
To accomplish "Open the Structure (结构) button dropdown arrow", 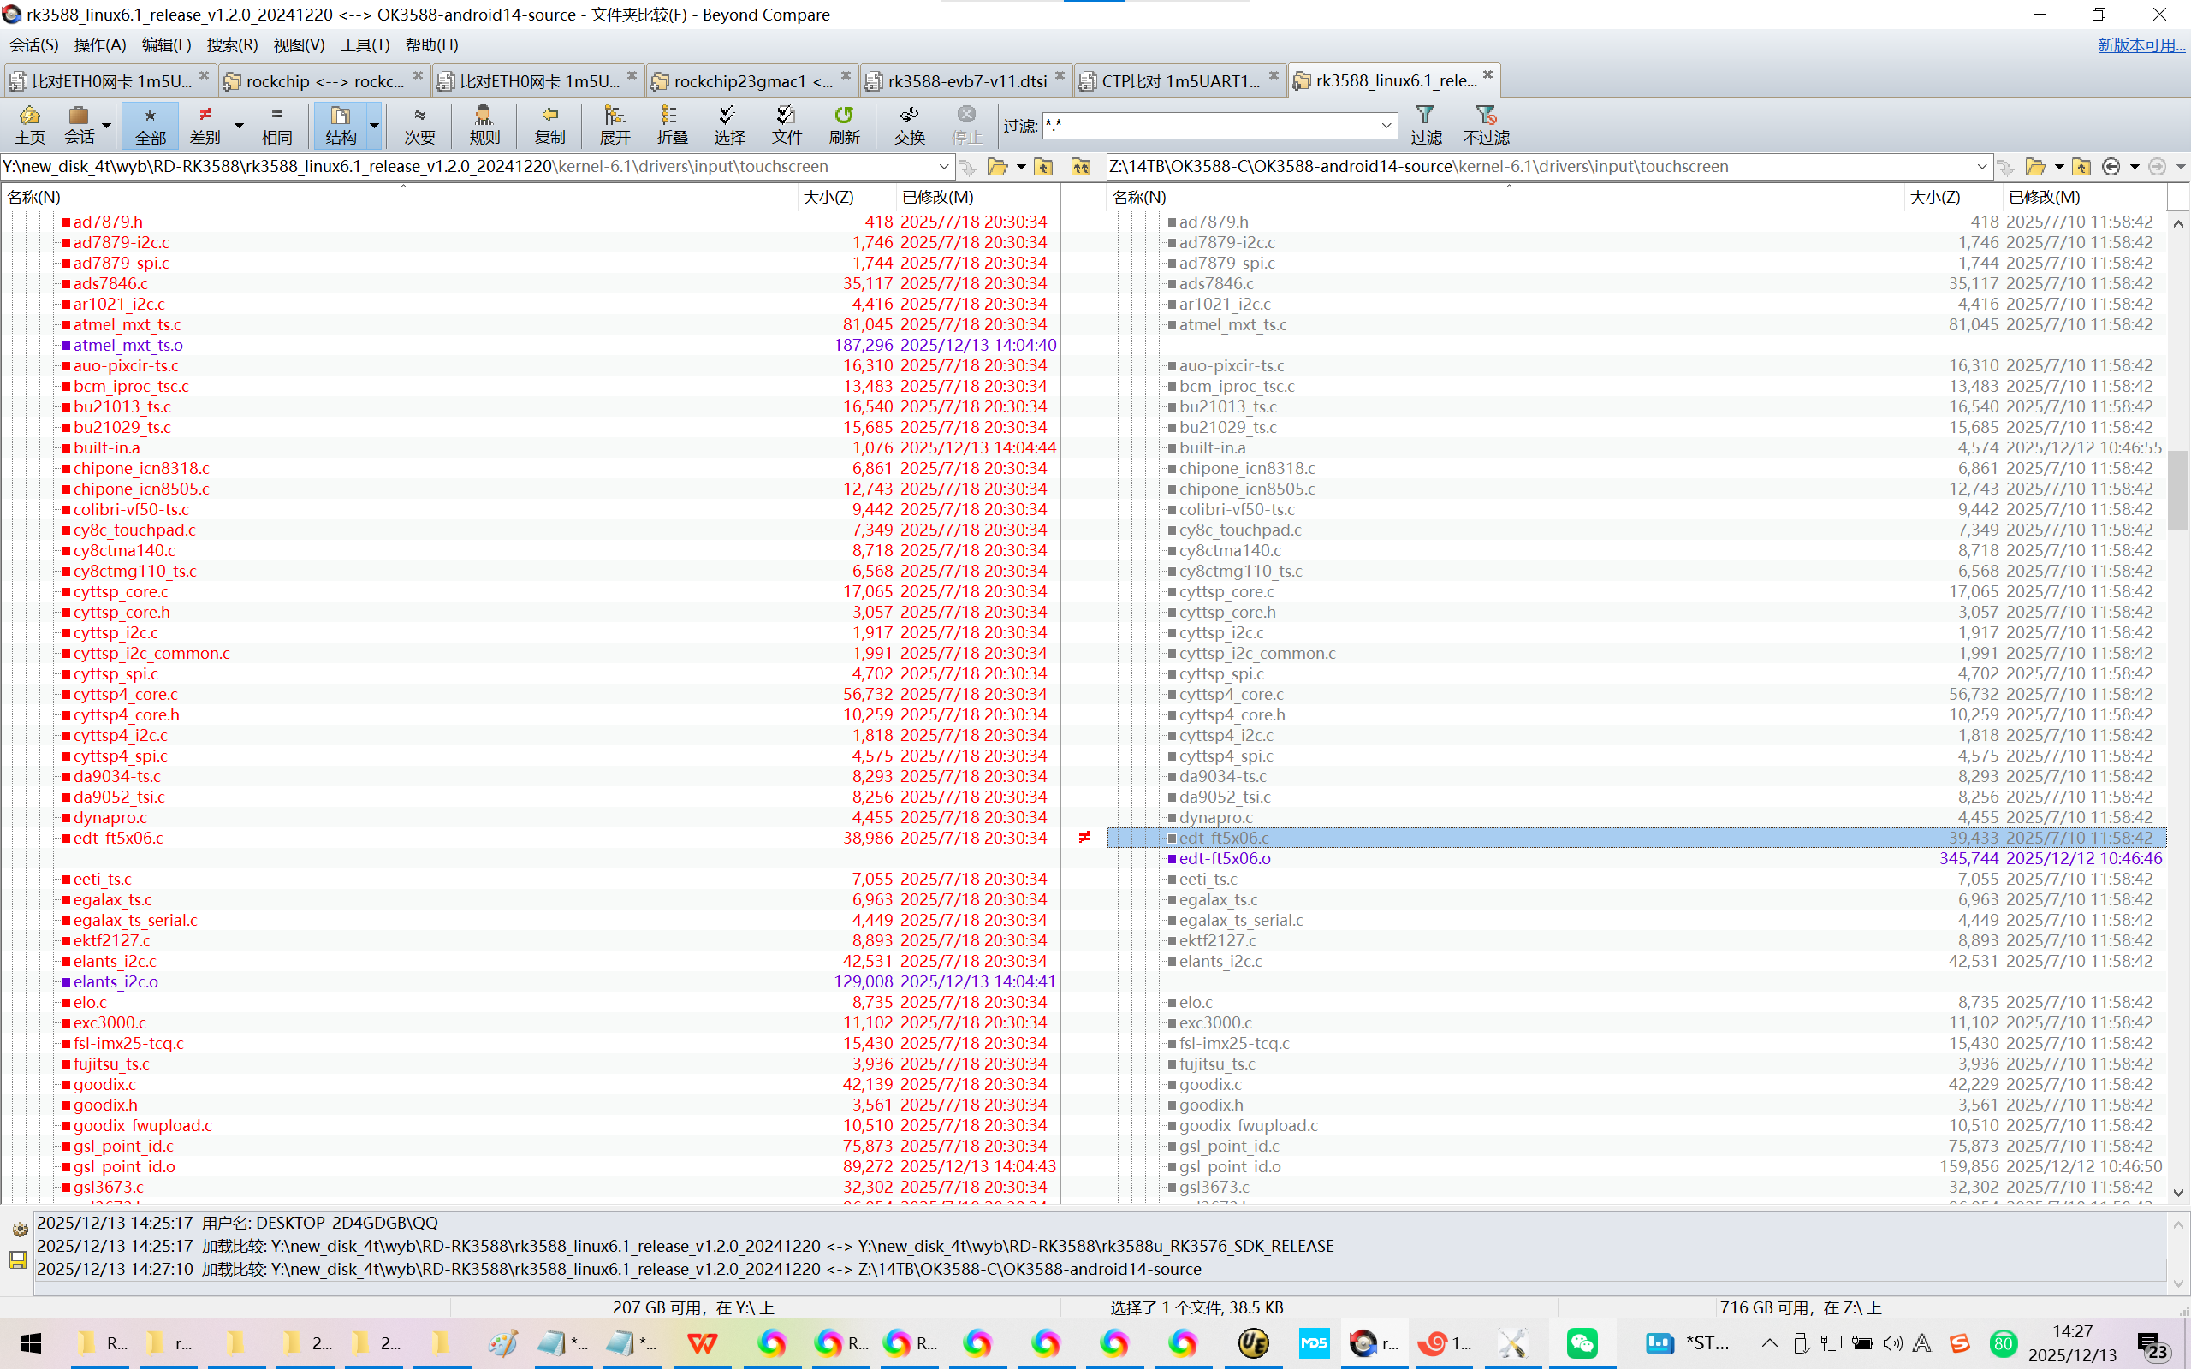I will pyautogui.click(x=374, y=125).
